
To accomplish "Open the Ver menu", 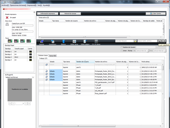I will click(39, 5).
